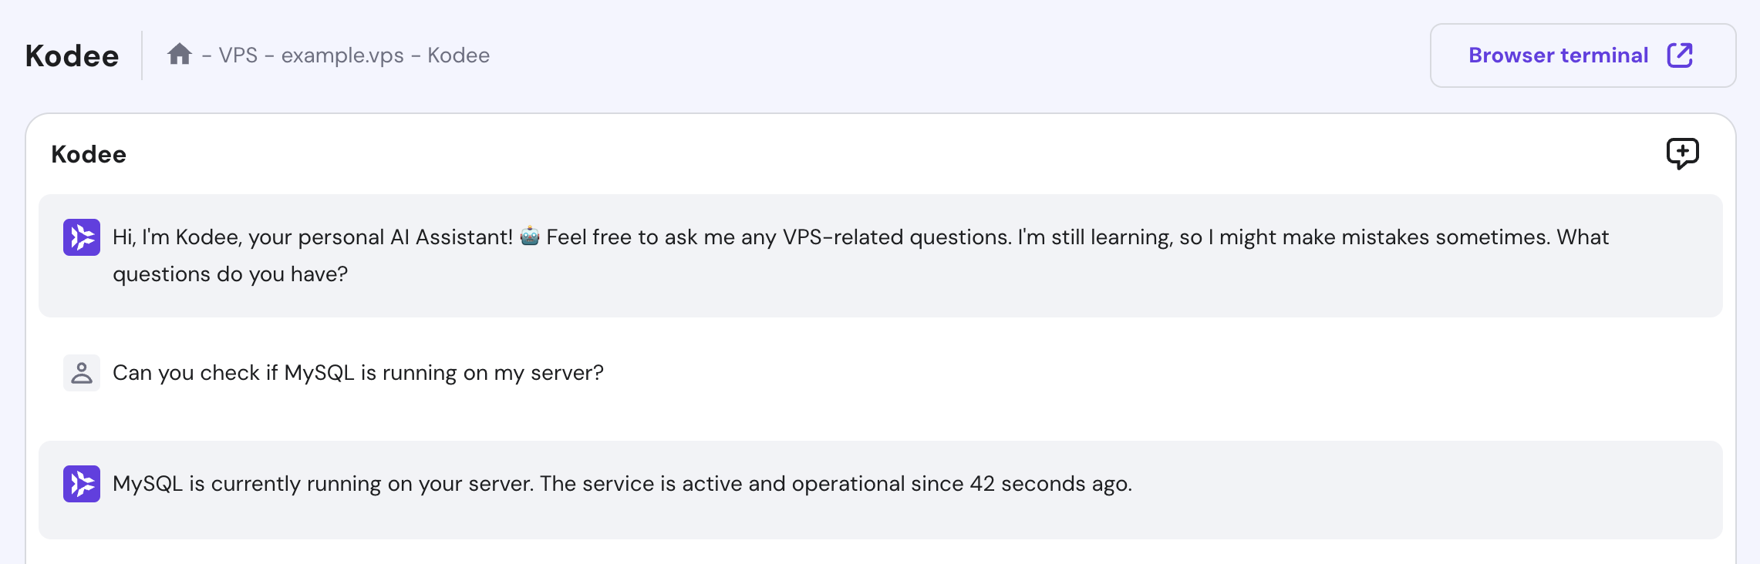Open the example.vps breadcrumb link

tap(342, 55)
